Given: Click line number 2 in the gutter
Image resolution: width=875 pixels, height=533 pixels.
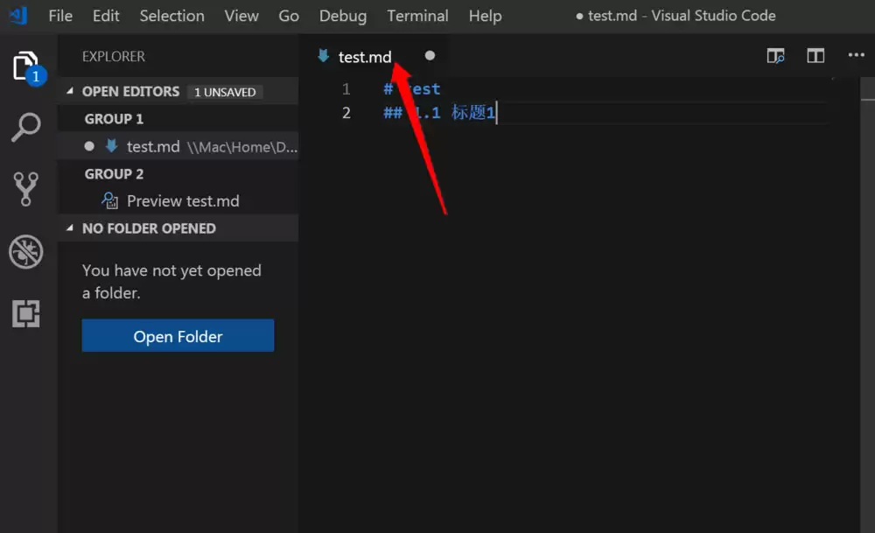Looking at the screenshot, I should 346,112.
